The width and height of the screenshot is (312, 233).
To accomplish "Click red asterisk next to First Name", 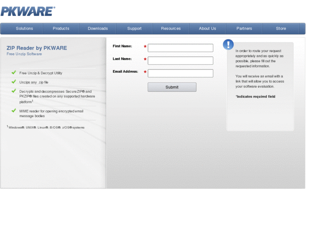I will point(145,47).
